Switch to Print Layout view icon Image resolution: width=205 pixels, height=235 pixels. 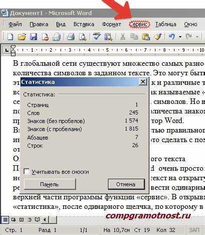tap(21, 219)
